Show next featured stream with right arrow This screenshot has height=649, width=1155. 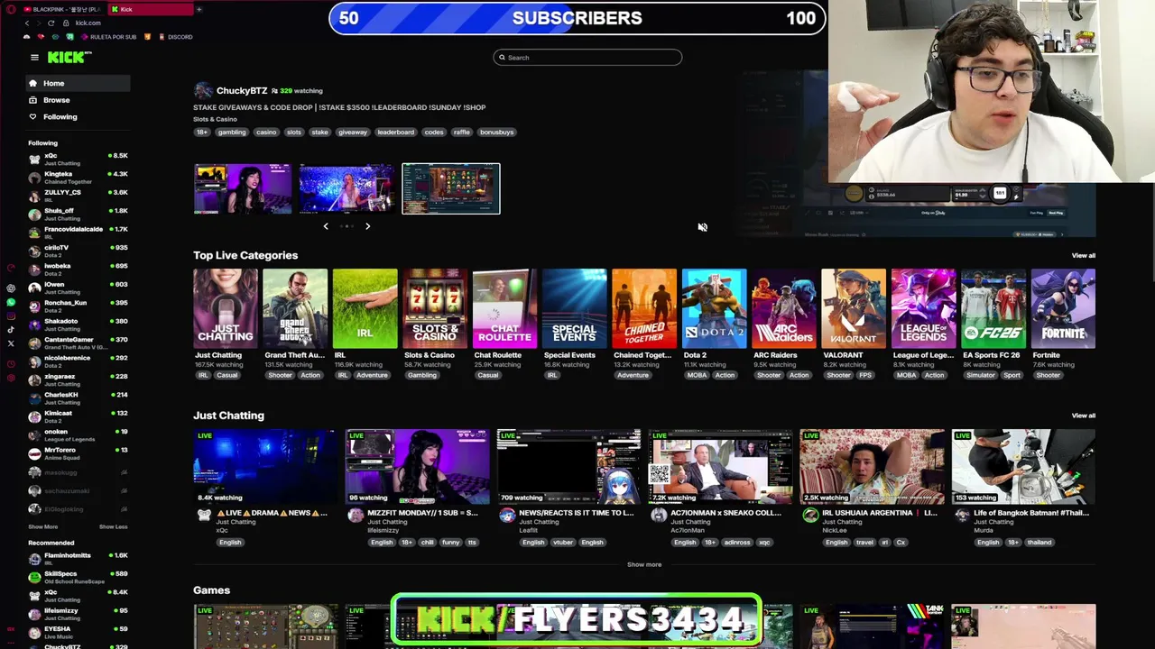pyautogui.click(x=367, y=226)
